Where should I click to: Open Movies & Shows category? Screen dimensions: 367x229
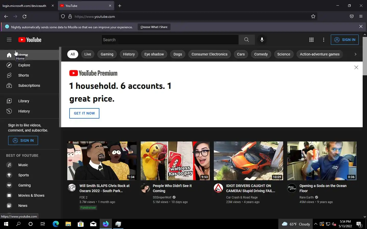30,195
